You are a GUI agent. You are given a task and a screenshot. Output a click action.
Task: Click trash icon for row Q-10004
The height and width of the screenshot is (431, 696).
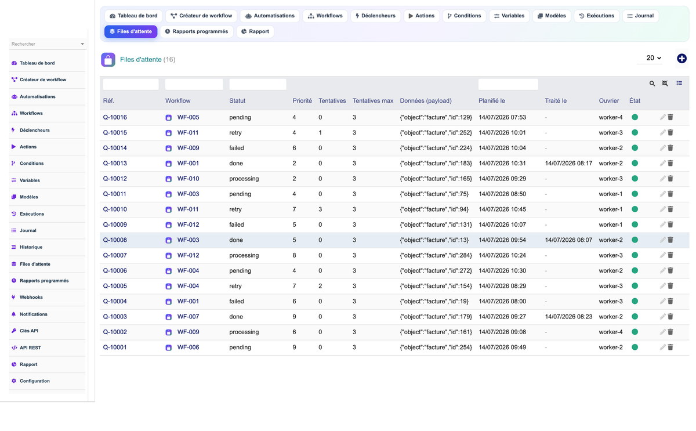670,302
